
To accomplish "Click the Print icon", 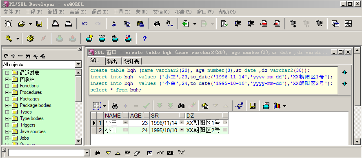I will click(56, 24).
